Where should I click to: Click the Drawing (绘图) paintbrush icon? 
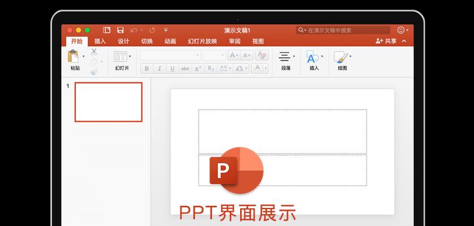click(341, 56)
